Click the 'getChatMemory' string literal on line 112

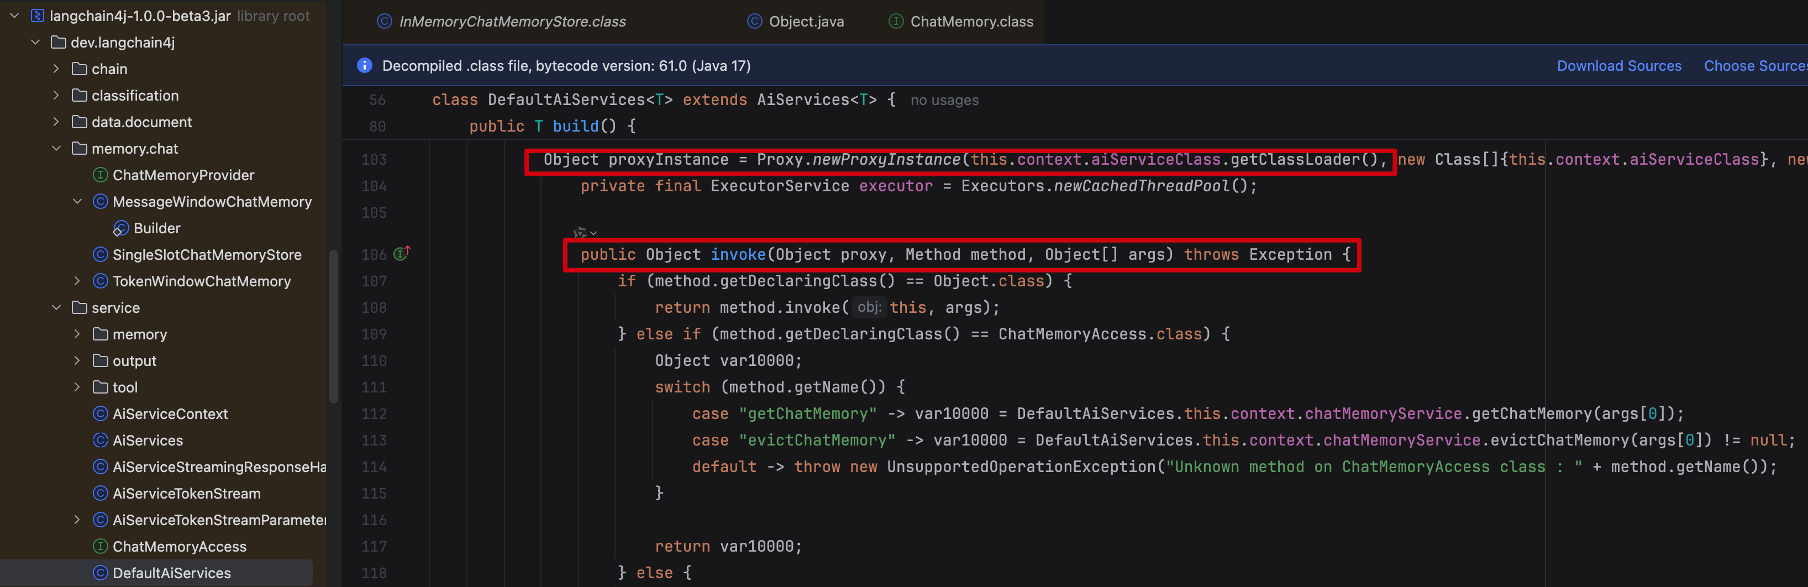(x=807, y=414)
